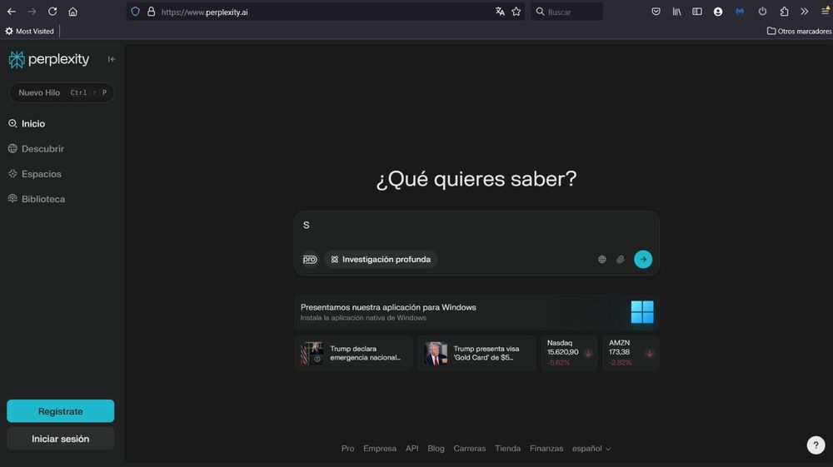This screenshot has width=833, height=467.
Task: Open the Firefox account icon
Action: pyautogui.click(x=718, y=12)
